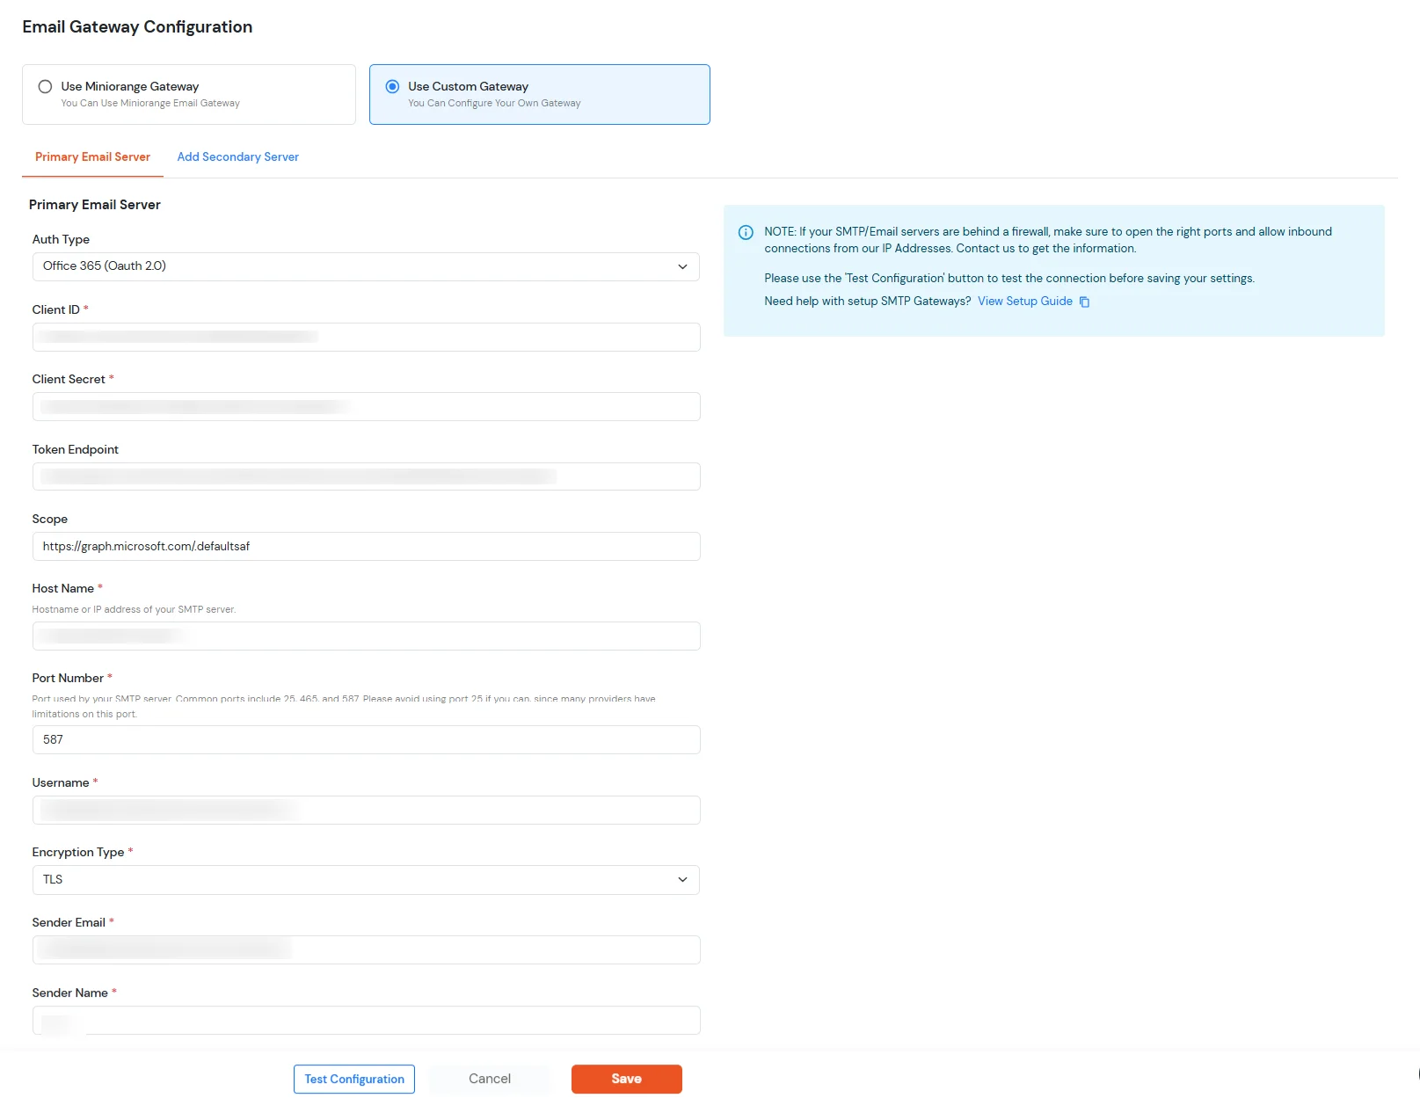1420x1098 pixels.
Task: Click the radio circle next to Use Miniorange Gateway
Action: click(45, 85)
